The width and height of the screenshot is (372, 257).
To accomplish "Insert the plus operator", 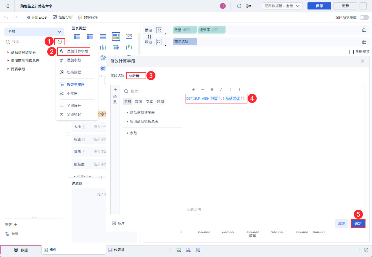I will (194, 90).
